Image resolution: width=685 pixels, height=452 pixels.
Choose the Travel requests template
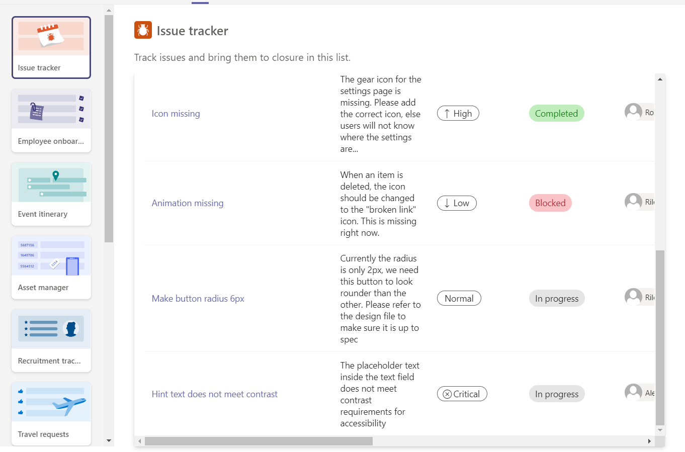point(51,413)
